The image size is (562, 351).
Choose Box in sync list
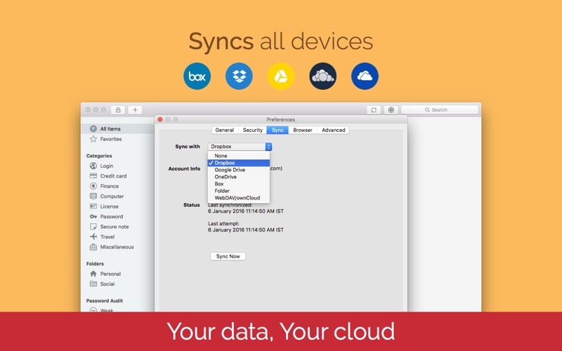tap(239, 184)
